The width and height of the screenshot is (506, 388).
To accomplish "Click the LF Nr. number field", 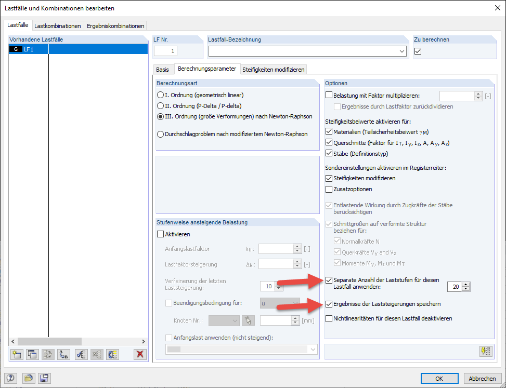I will click(x=165, y=51).
